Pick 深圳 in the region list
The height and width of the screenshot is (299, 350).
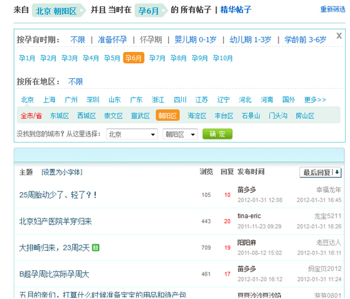(93, 99)
